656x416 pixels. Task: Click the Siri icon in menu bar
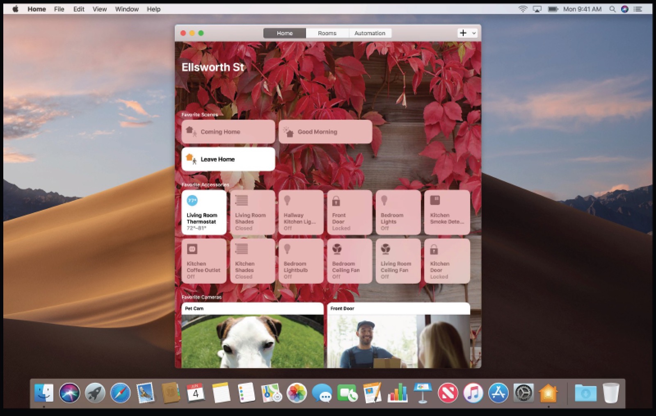click(x=625, y=9)
